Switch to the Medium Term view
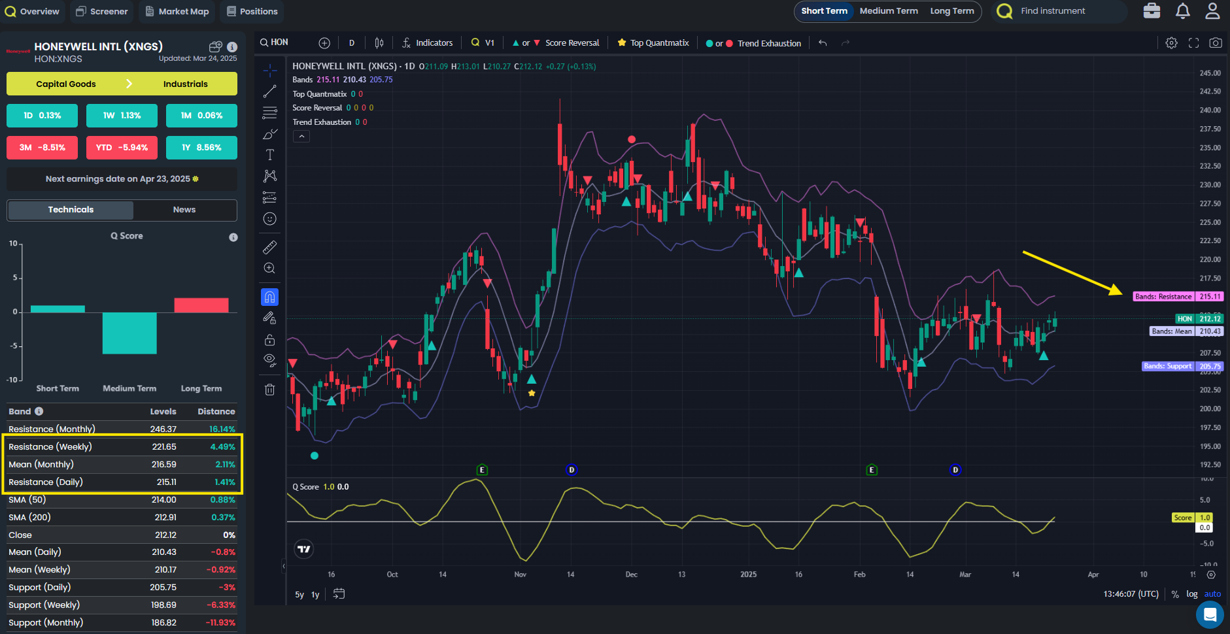The height and width of the screenshot is (634, 1230). 889,11
